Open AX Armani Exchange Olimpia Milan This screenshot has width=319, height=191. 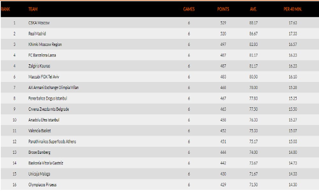(x=53, y=88)
